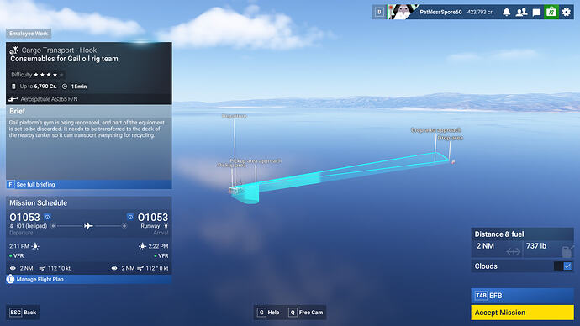
Task: Click departure wind icon 112° 0 kt
Action: tap(42, 268)
